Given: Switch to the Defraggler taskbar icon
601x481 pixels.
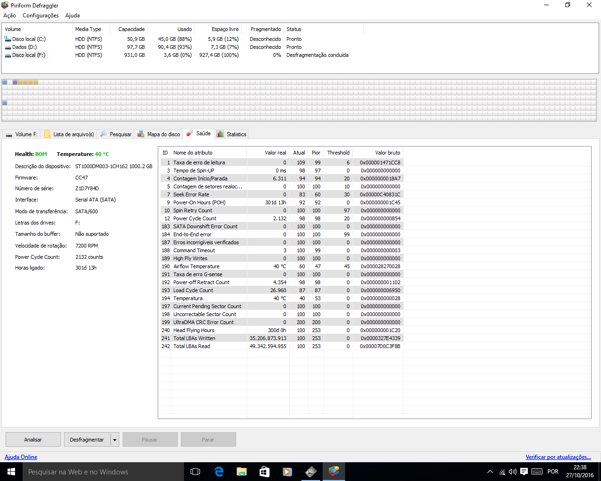Looking at the screenshot, I should (333, 472).
